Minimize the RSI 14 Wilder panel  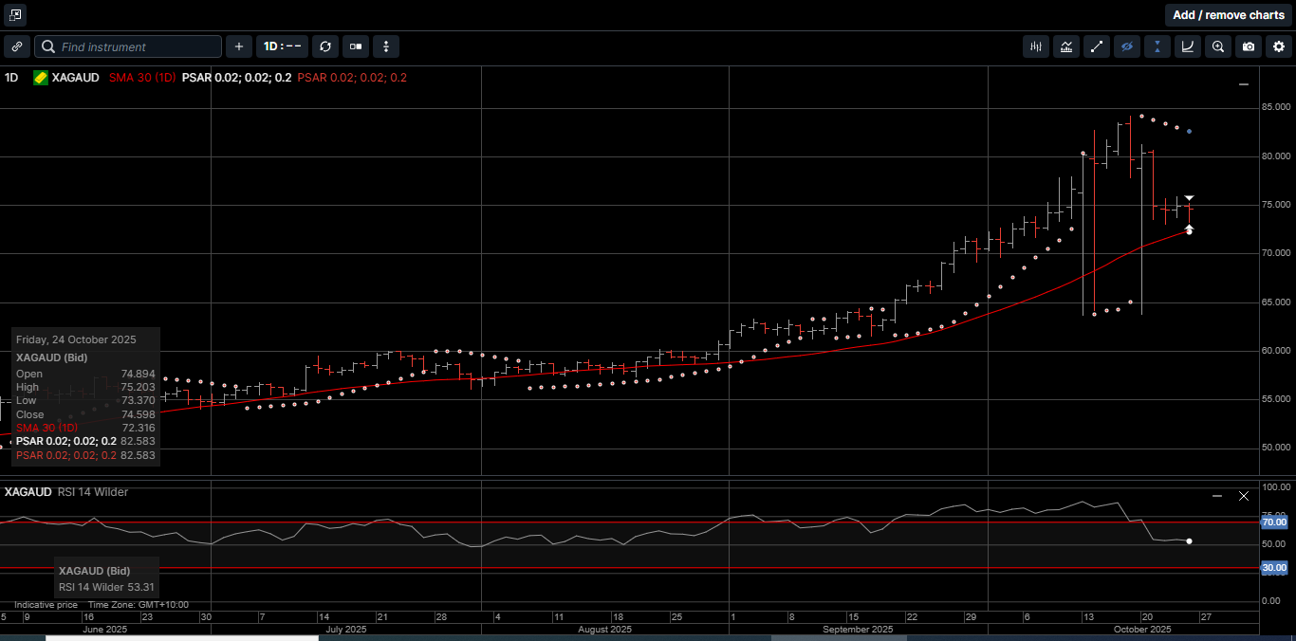1217,496
